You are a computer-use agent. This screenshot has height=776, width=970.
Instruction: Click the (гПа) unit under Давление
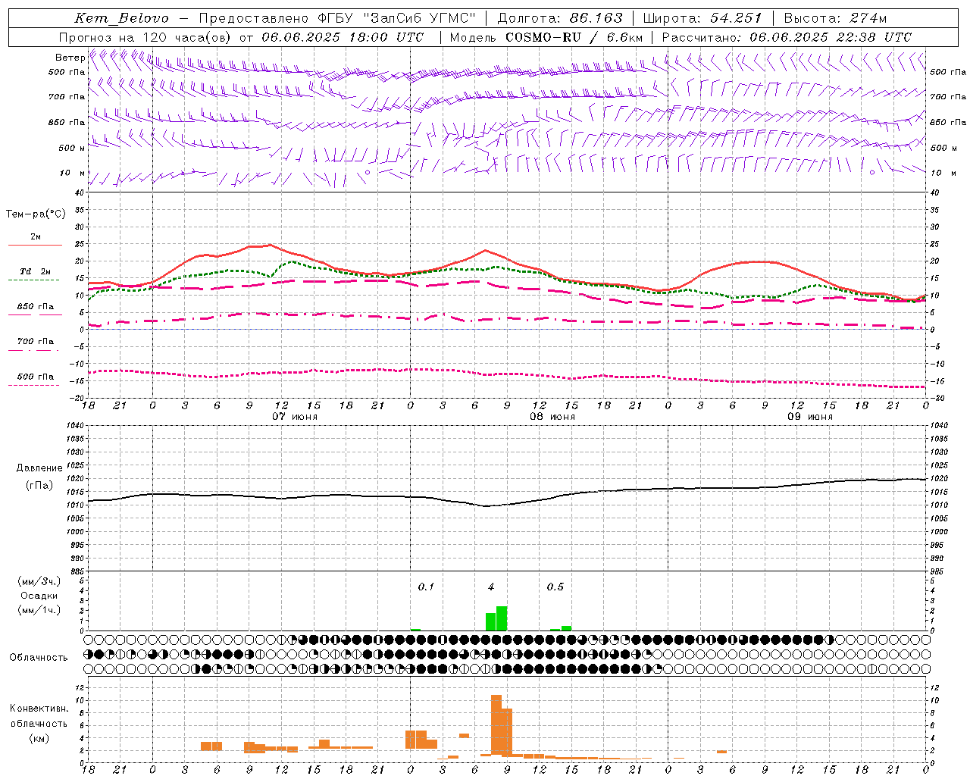[39, 485]
